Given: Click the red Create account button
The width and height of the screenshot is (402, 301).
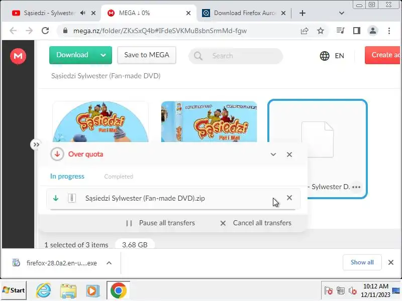Looking at the screenshot, I should click(x=383, y=55).
